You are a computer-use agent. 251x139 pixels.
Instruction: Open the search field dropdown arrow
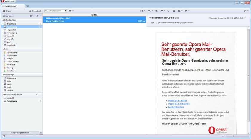[66, 11]
